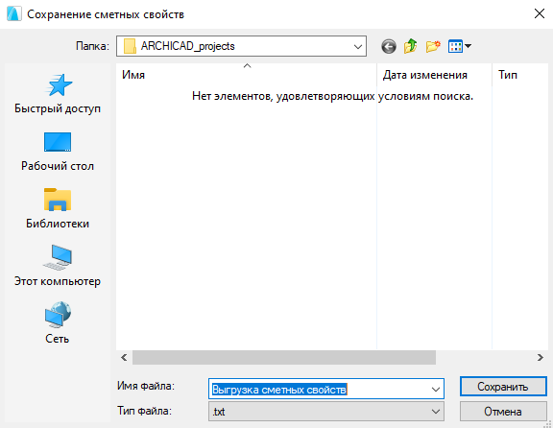Click the Сохранить button
Image resolution: width=553 pixels, height=428 pixels.
[x=503, y=387]
